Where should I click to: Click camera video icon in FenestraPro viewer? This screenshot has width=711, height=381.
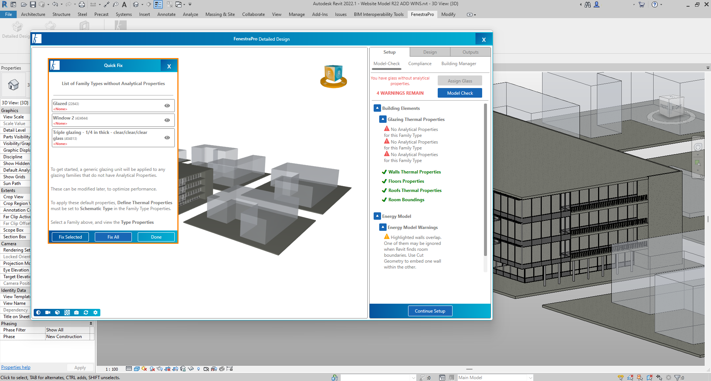click(x=48, y=313)
